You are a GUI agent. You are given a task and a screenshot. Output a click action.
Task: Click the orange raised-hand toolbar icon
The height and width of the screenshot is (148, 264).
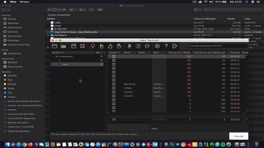point(119,46)
